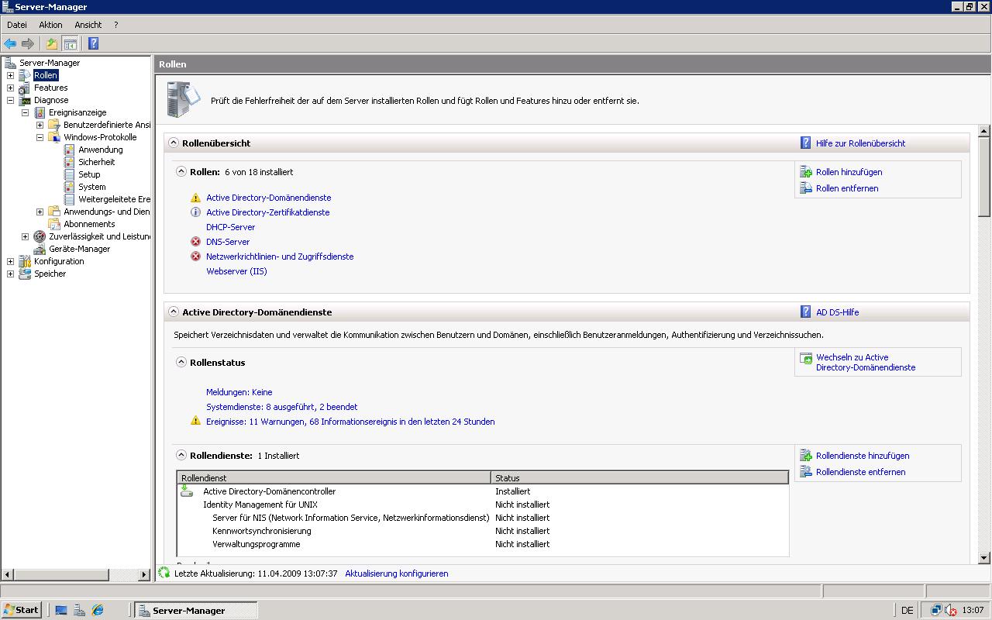
Task: Click the security alert tray icon
Action: pos(951,610)
